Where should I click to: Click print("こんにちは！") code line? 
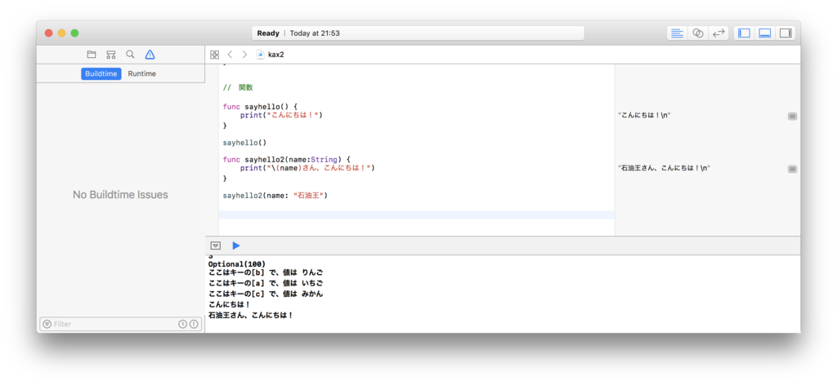point(281,115)
